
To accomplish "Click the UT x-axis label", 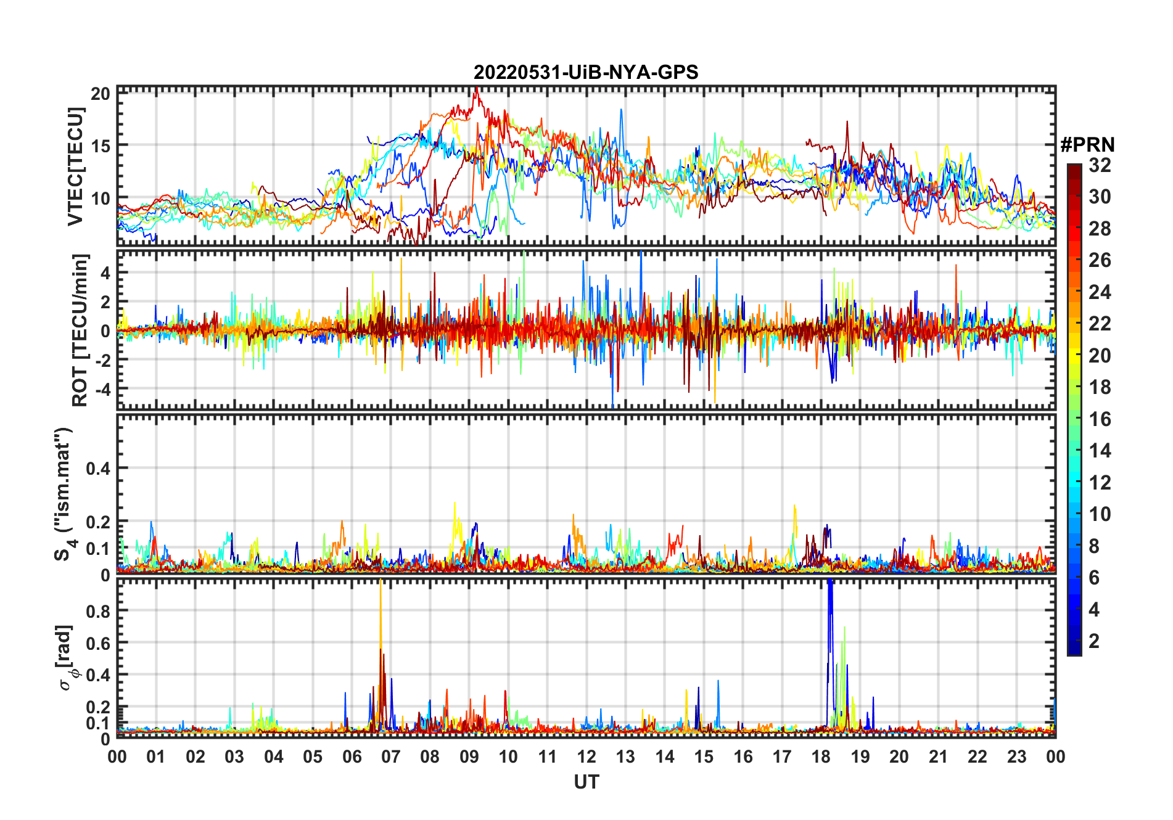I will (586, 782).
